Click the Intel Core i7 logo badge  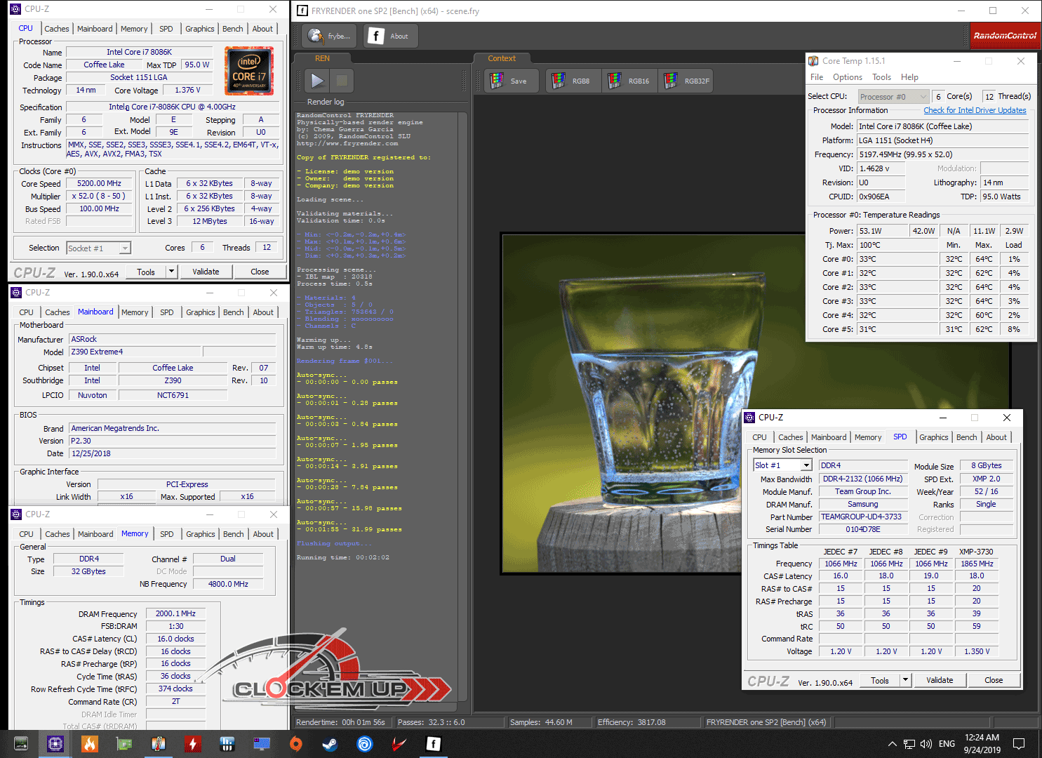(249, 71)
